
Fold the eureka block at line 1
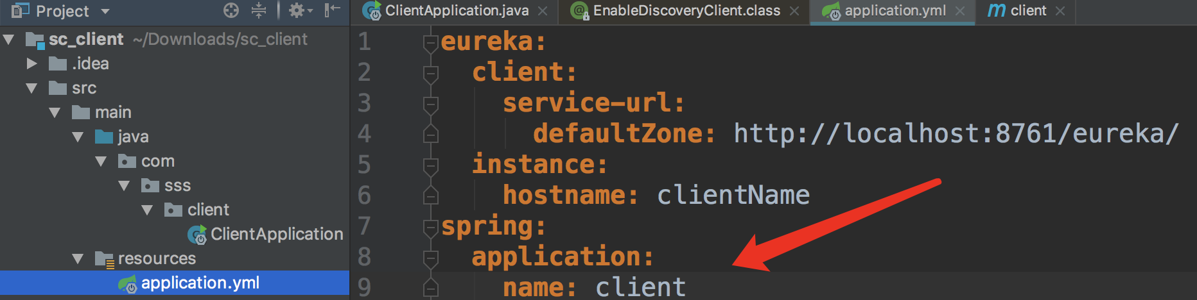(x=430, y=43)
